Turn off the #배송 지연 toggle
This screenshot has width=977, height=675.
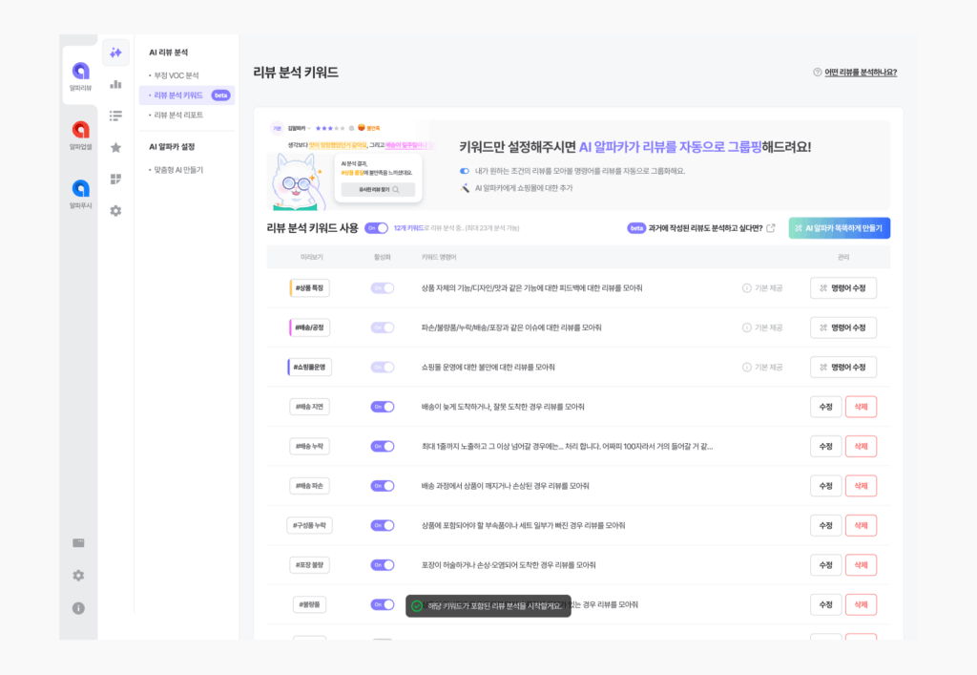[381, 406]
